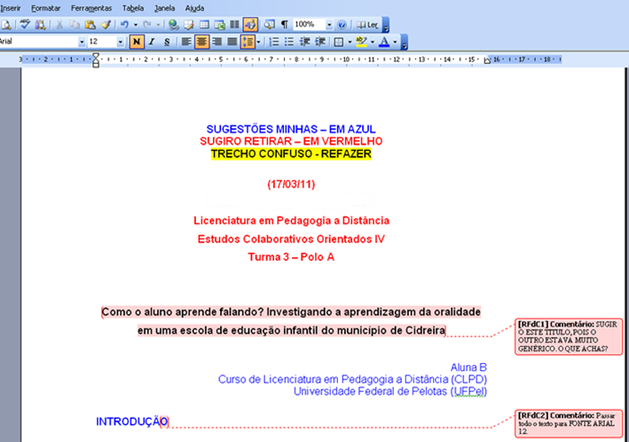
Task: Click the highlighted TRECHO CONFUSO - REFAZER line
Action: click(x=291, y=154)
